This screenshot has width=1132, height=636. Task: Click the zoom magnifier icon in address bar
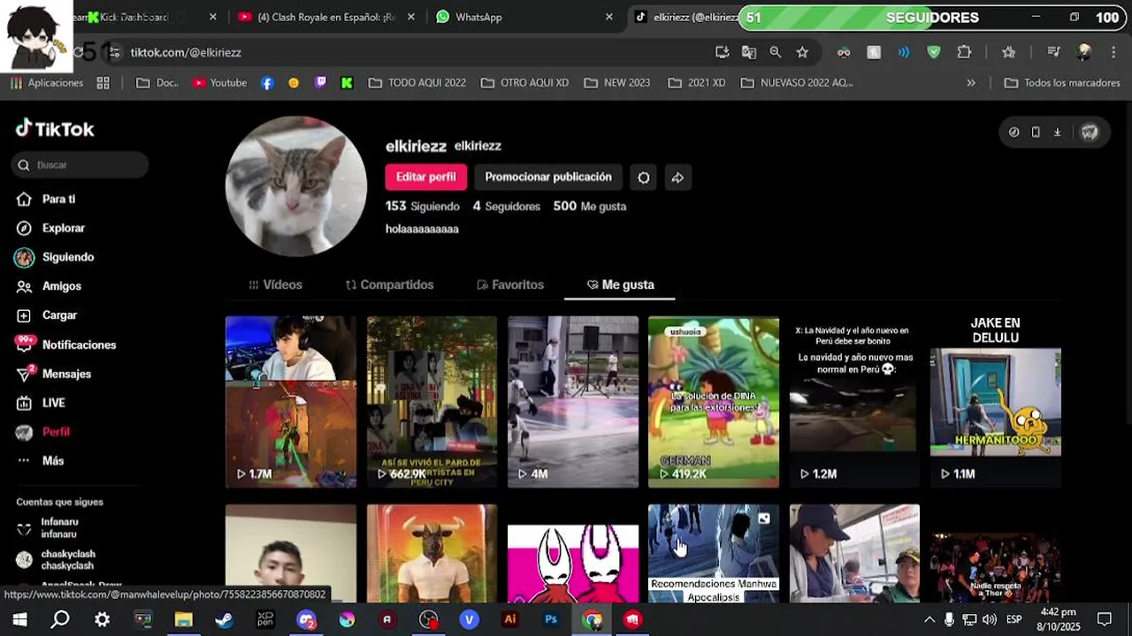[x=776, y=52]
